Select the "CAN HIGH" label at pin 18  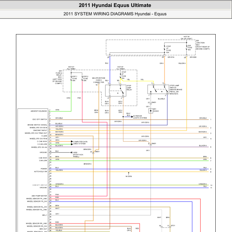pyautogui.click(x=43, y=158)
